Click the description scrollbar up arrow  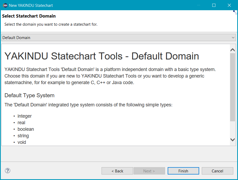coord(232,50)
